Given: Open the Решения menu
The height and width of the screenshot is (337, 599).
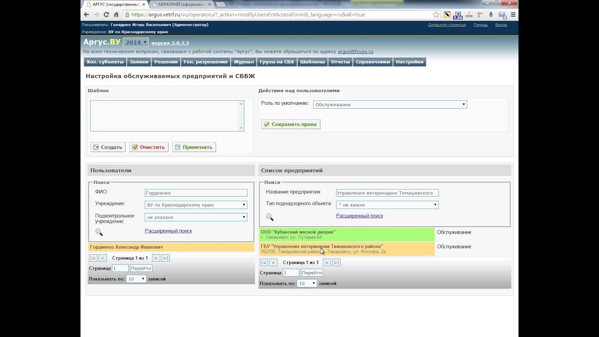Looking at the screenshot, I should pos(166,62).
